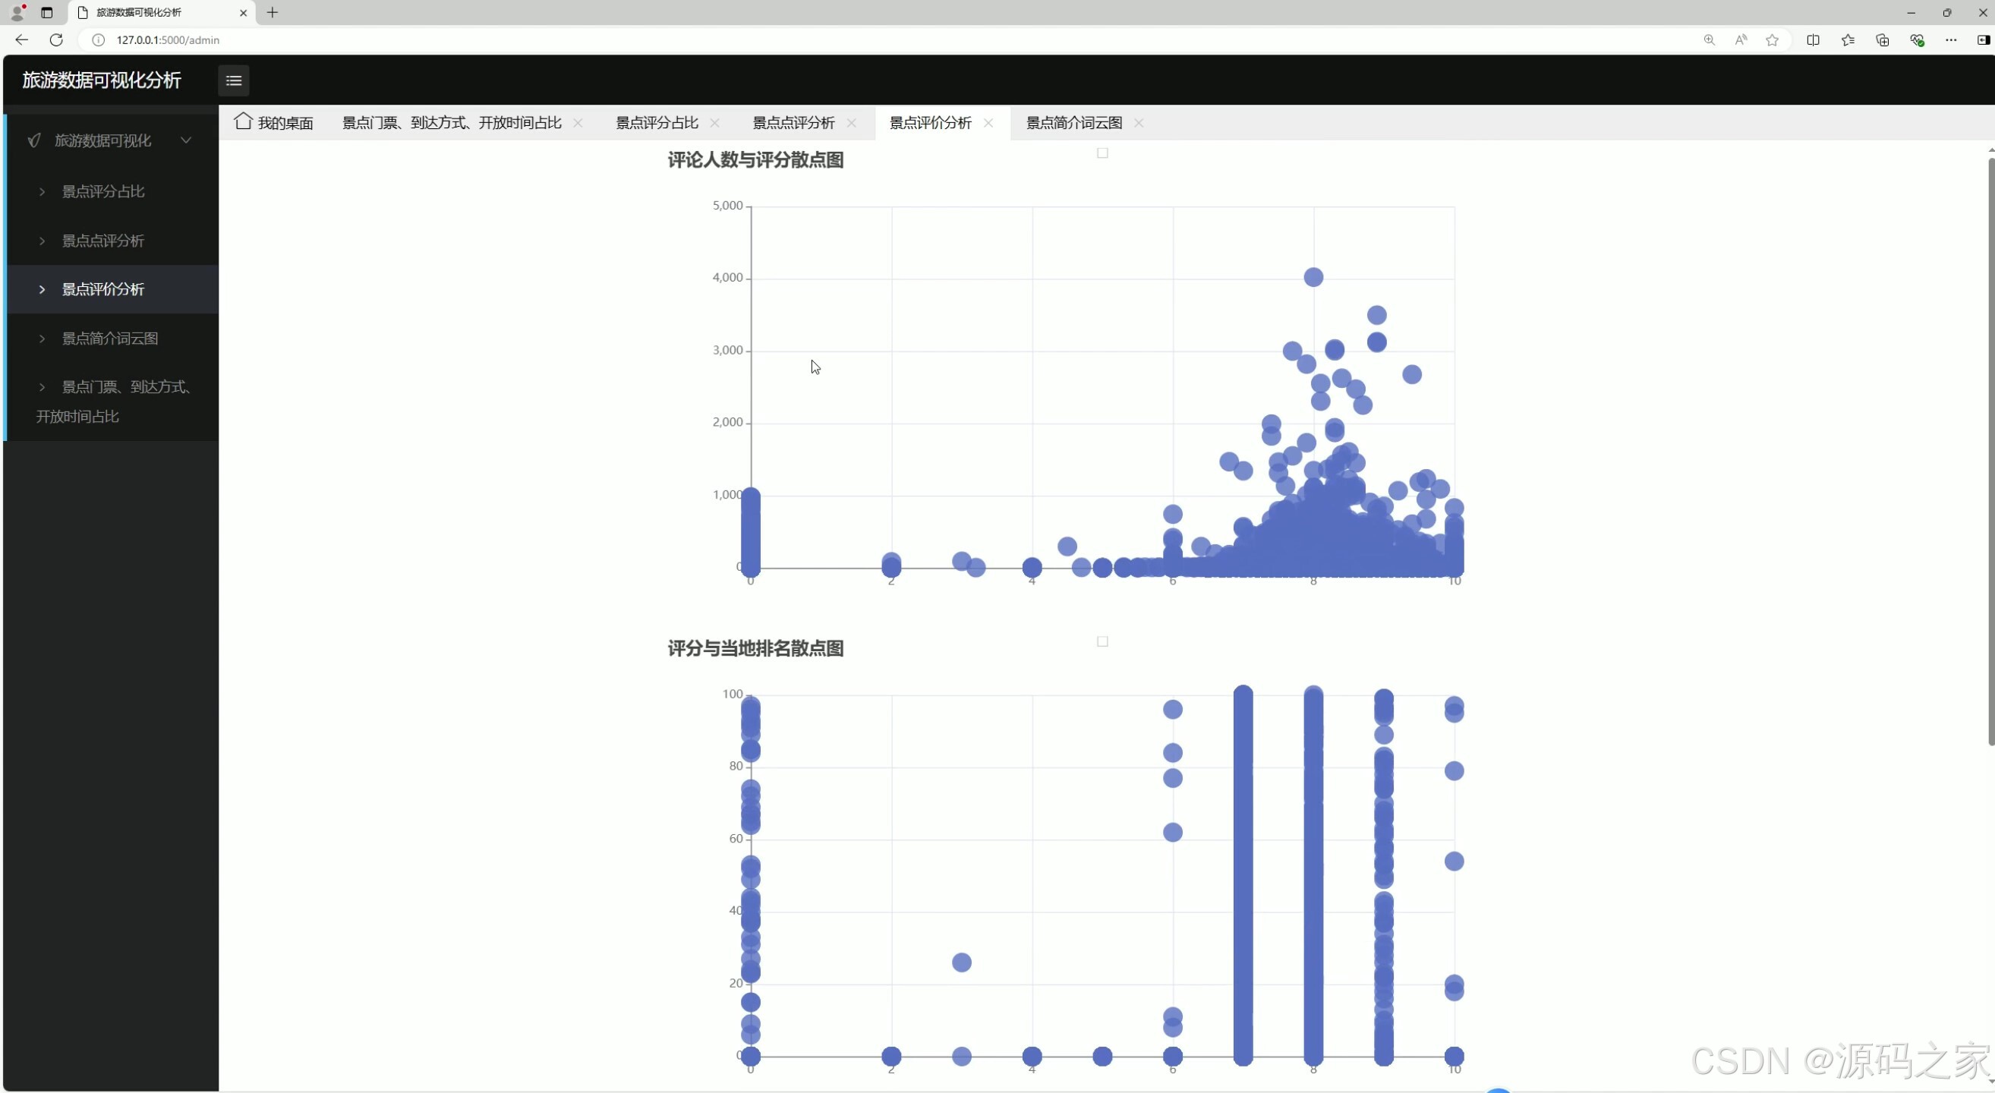The height and width of the screenshot is (1093, 1995).
Task: Go back to previous page
Action: coord(22,40)
